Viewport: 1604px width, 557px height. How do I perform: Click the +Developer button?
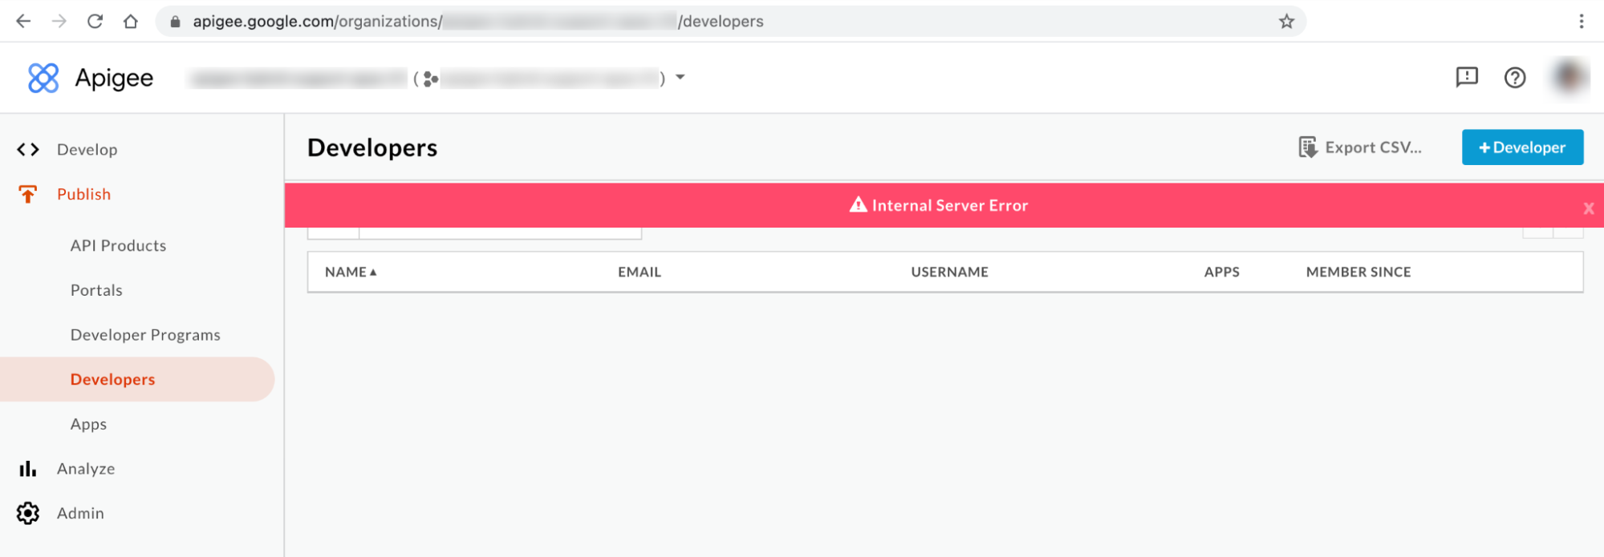click(1521, 147)
